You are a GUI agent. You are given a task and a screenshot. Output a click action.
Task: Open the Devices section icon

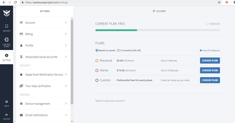7,26
